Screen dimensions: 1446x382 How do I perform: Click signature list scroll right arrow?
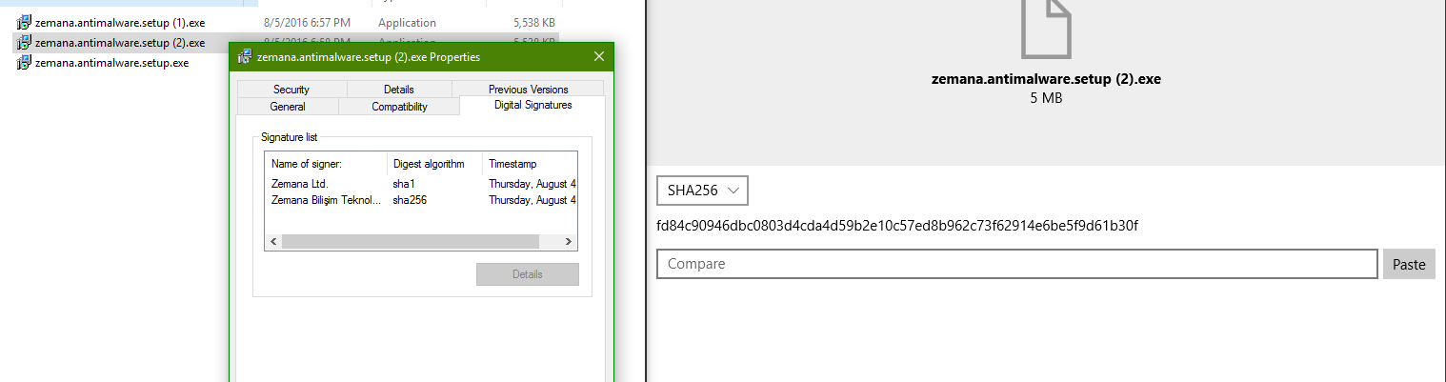pyautogui.click(x=569, y=242)
